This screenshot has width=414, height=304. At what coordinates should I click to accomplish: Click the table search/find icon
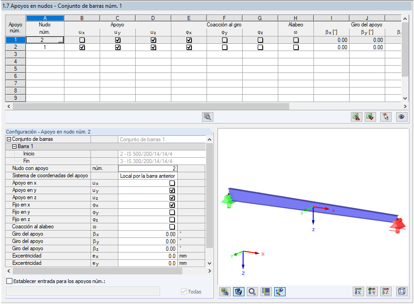(x=207, y=117)
